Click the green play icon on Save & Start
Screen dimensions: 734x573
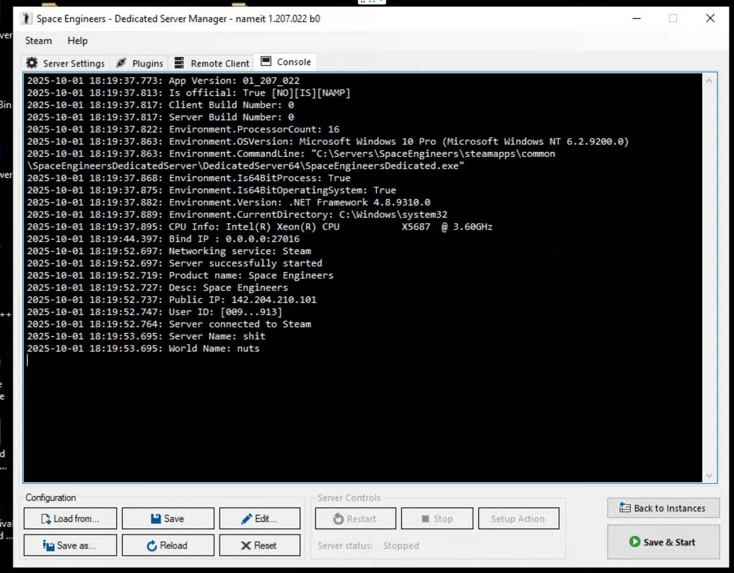point(634,542)
